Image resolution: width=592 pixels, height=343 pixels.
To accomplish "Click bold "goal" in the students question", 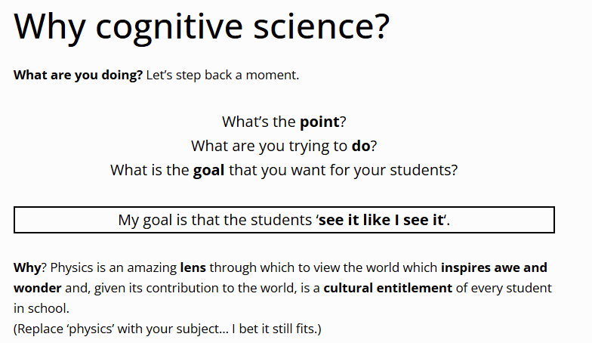I will point(208,170).
